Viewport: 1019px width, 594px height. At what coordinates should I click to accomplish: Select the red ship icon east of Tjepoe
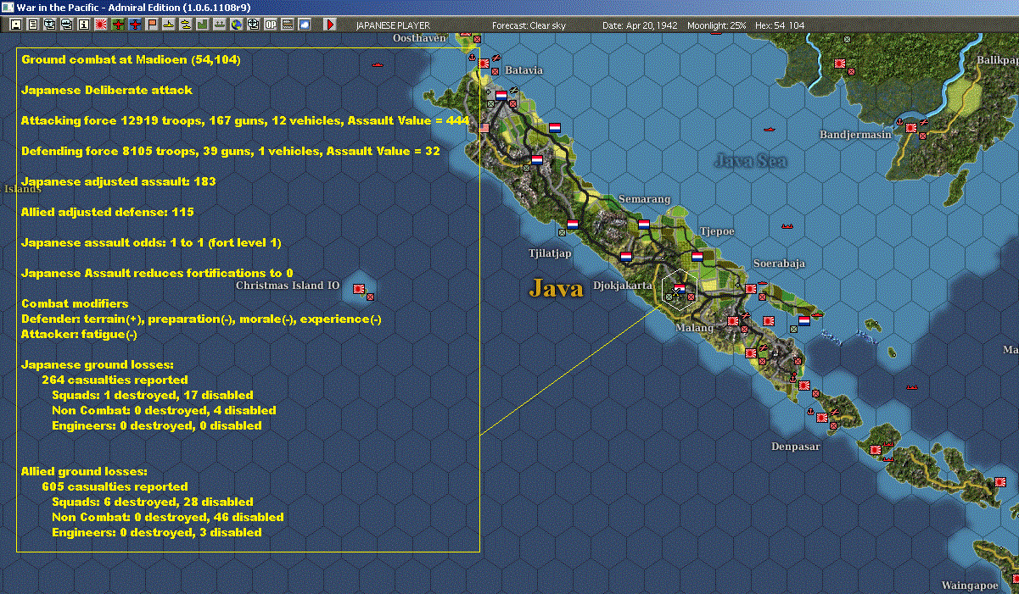[787, 227]
